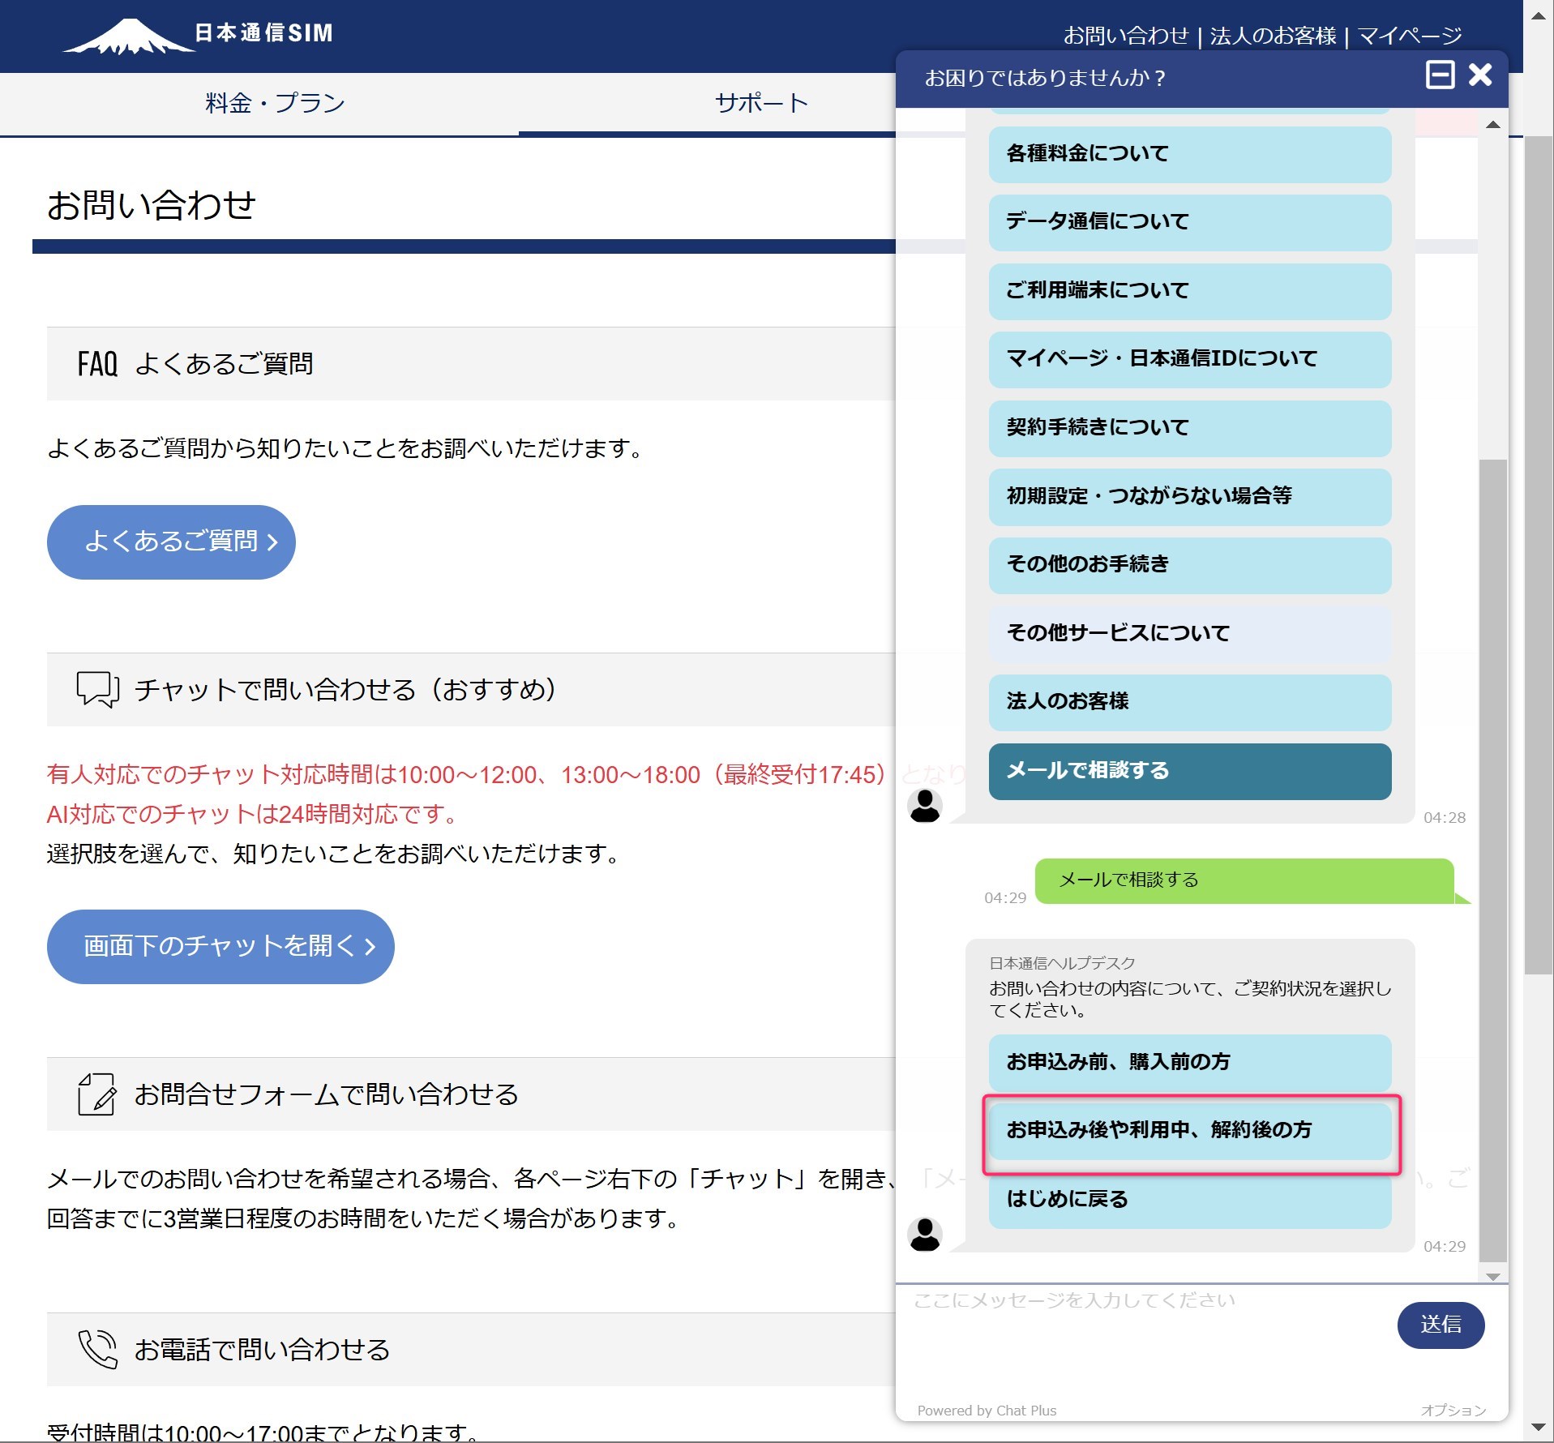Click 画面下のチャットを開く button
This screenshot has width=1554, height=1443.
[x=220, y=946]
